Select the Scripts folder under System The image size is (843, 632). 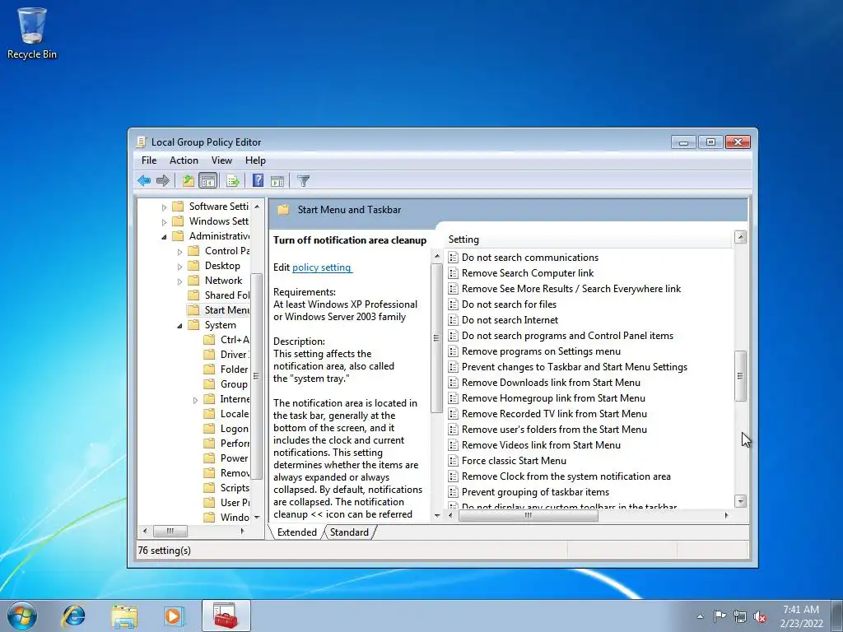[227, 487]
